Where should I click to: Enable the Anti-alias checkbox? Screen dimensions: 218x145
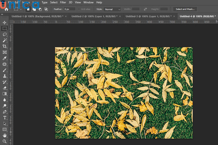point(79,9)
